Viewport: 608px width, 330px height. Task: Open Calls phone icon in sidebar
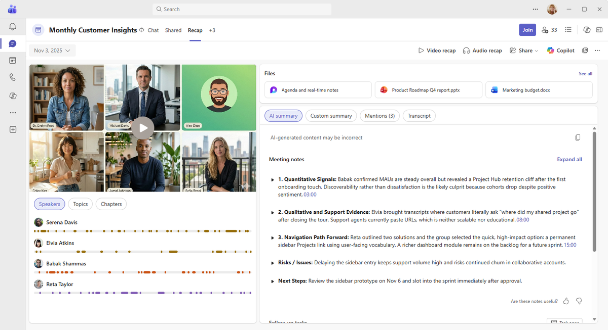pos(13,77)
